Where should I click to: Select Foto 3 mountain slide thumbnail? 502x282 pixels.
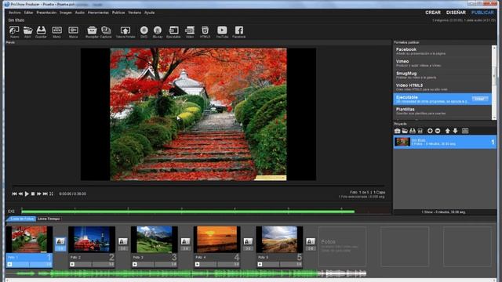[154, 239]
